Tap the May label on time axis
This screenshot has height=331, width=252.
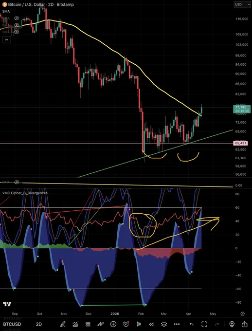213,313
